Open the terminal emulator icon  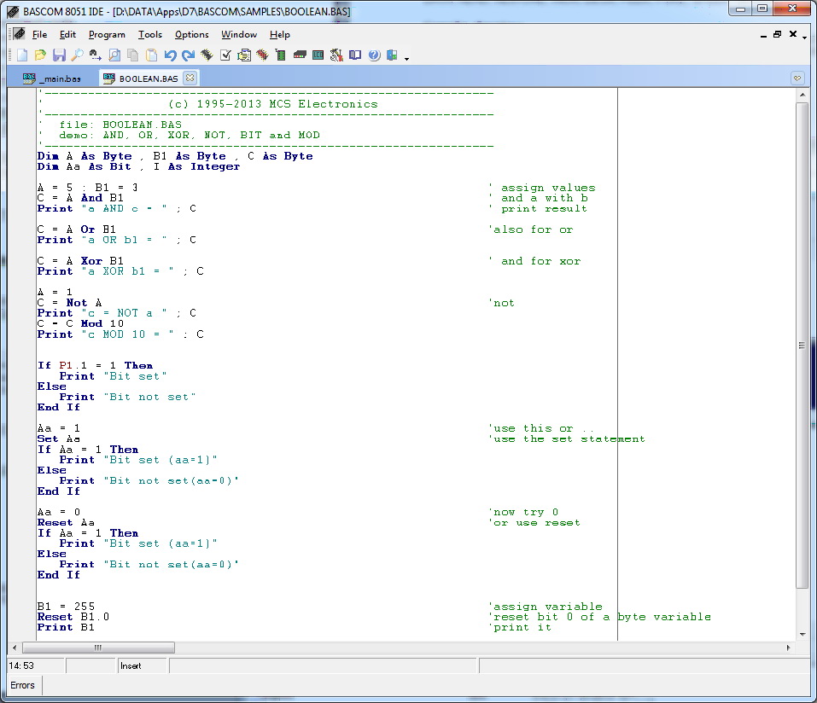(x=300, y=55)
